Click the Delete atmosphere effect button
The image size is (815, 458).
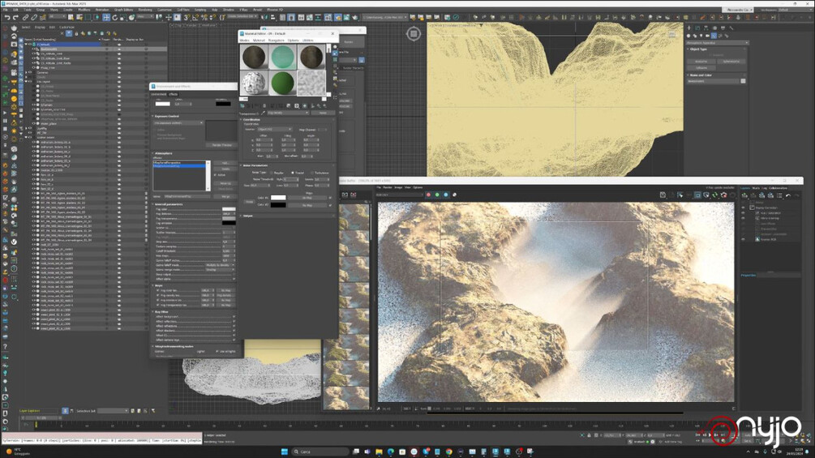(225, 169)
